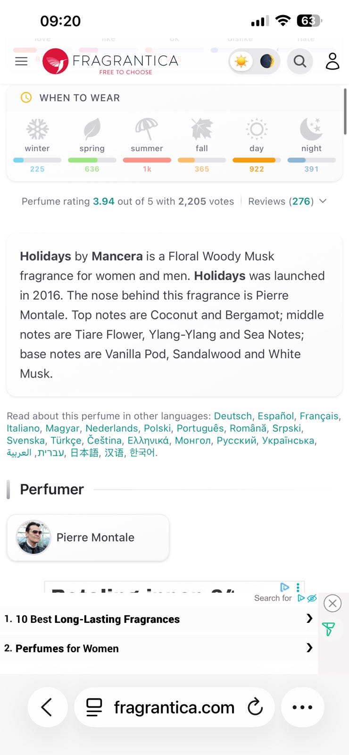Tap the Fragrantica hummingbird logo
This screenshot has width=349, height=755.
coord(56,61)
